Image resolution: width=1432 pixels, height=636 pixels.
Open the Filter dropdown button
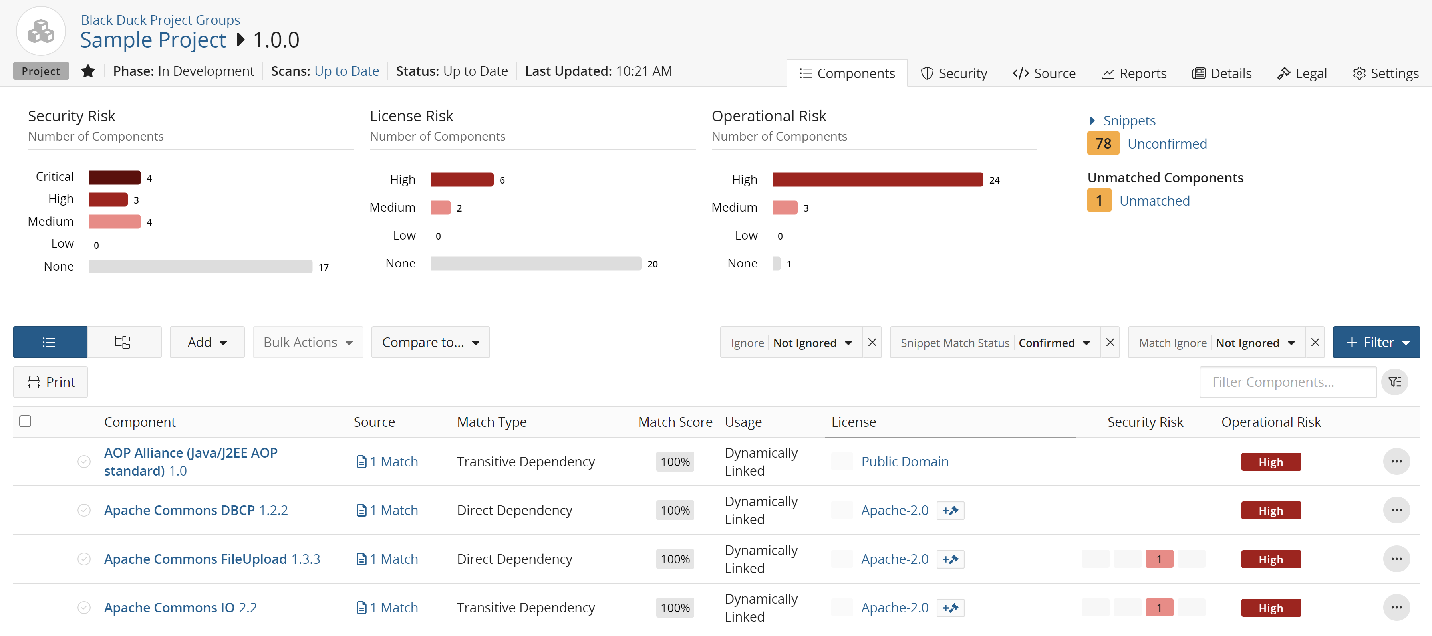(1376, 342)
